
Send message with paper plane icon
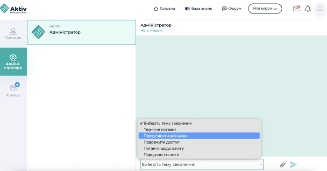pyautogui.click(x=293, y=164)
